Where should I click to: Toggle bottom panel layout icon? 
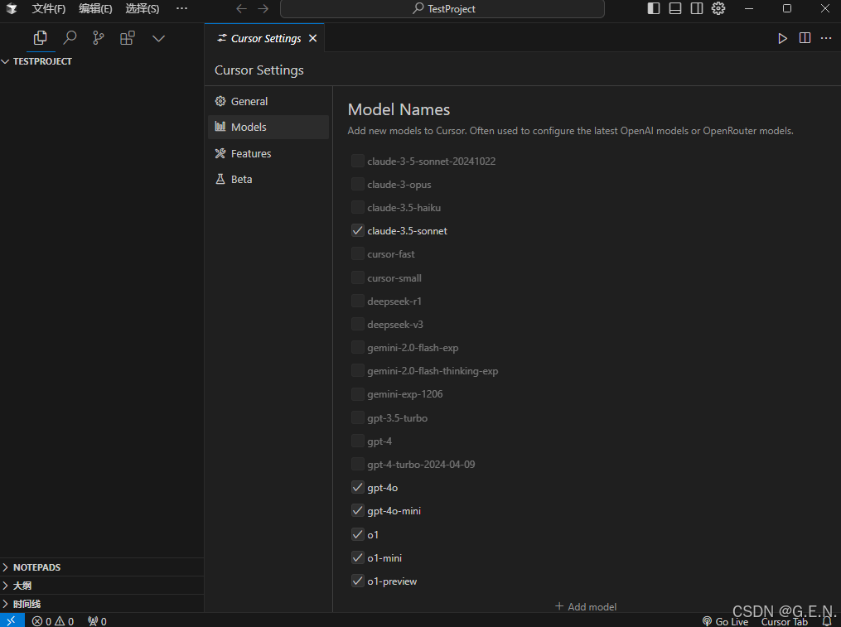[x=675, y=8]
